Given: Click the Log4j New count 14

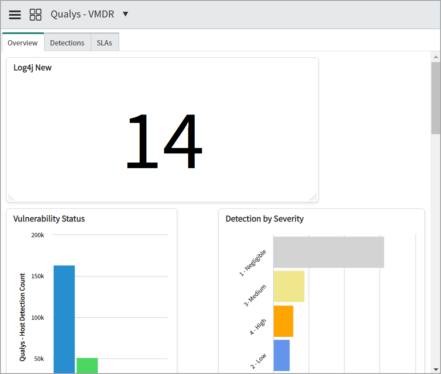Looking at the screenshot, I should 165,141.
